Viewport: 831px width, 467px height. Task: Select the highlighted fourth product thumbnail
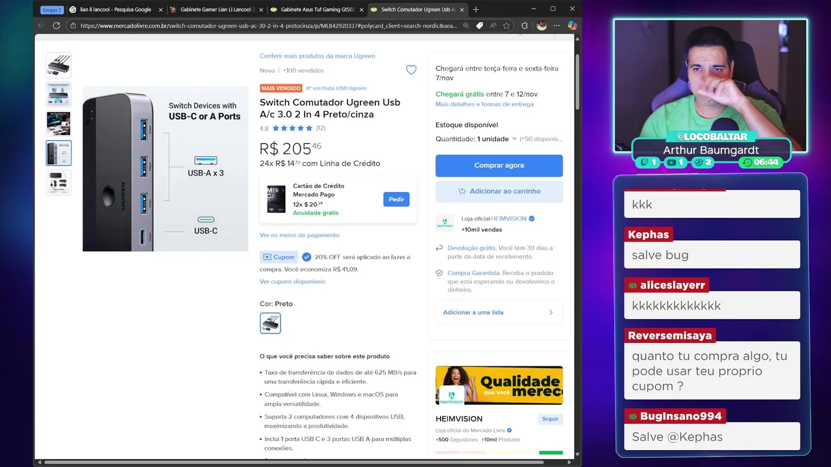pos(58,153)
